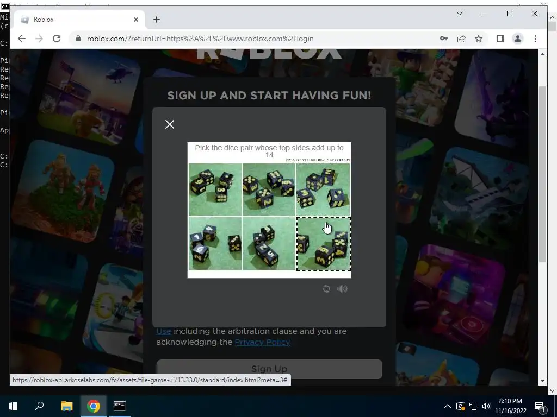This screenshot has height=417, width=557.
Task: Click the challenge instruction text mentioning 14
Action: [x=269, y=151]
